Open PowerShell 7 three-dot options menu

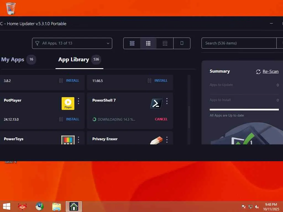167,101
